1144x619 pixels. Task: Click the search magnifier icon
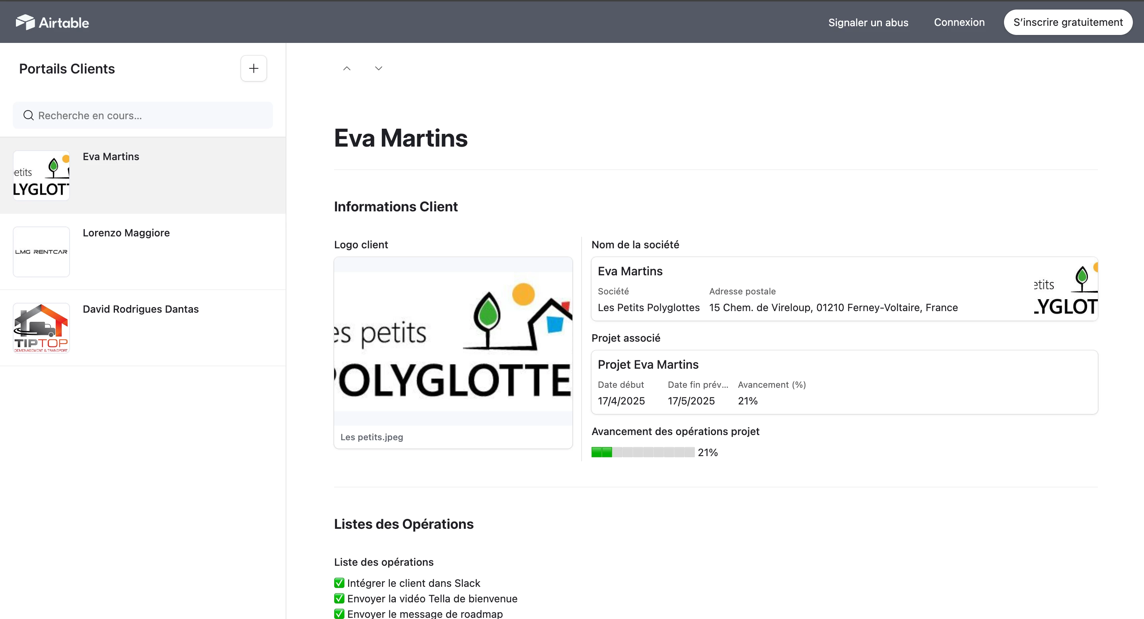tap(28, 115)
